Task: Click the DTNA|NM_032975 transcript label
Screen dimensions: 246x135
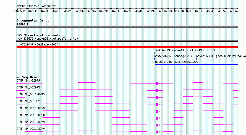Action: [x=28, y=87]
